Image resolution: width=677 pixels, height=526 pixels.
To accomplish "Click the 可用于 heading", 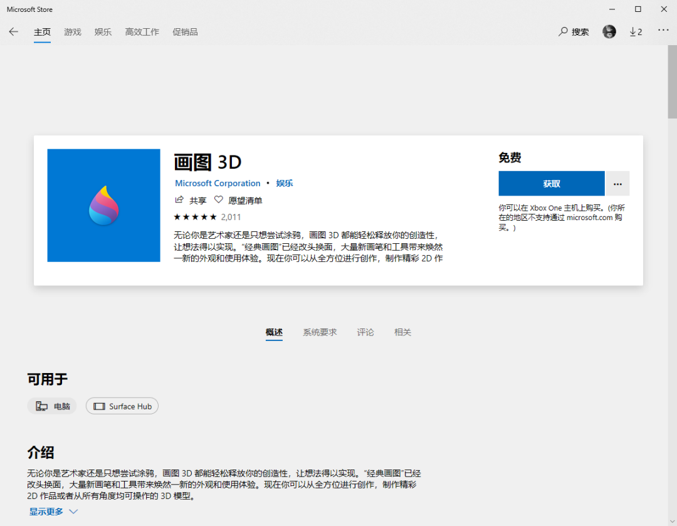I will (48, 379).
